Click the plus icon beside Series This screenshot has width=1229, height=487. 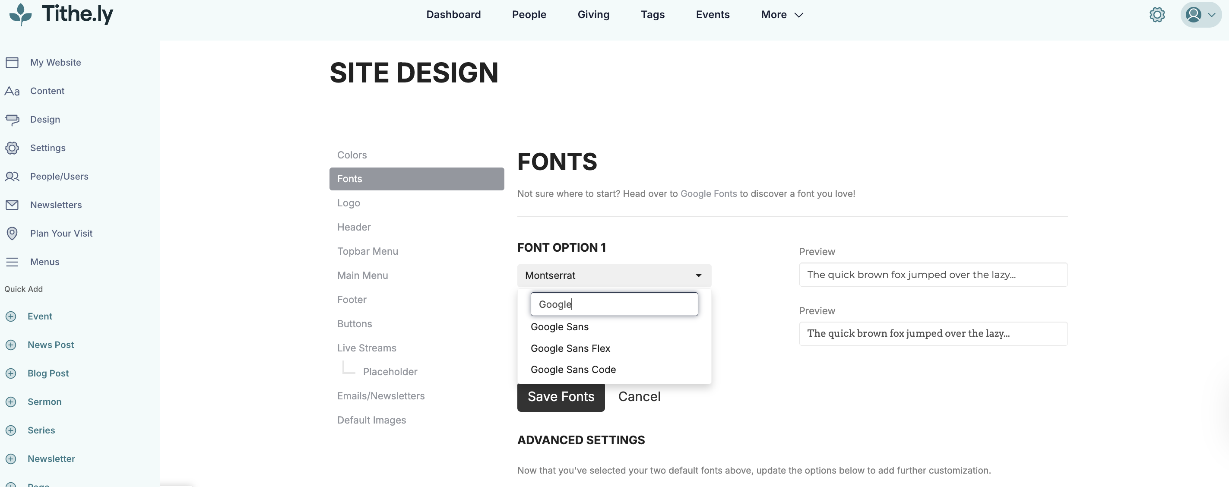pyautogui.click(x=11, y=430)
